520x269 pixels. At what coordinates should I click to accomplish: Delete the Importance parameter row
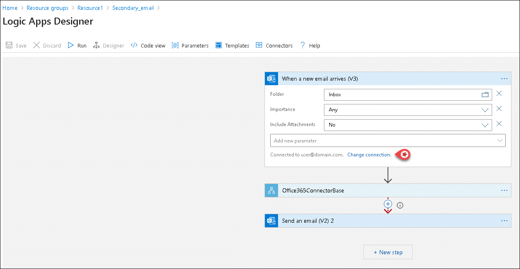point(499,109)
